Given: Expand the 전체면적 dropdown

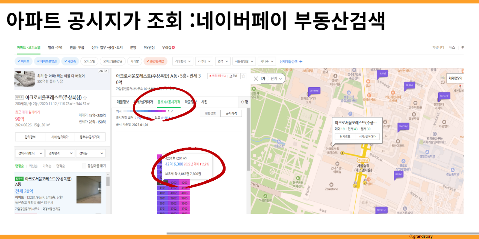Looking at the screenshot, I should (x=60, y=153).
